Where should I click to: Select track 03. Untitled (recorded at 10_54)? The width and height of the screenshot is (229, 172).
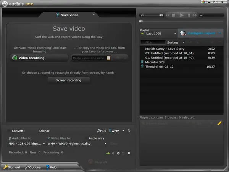pos(181,53)
